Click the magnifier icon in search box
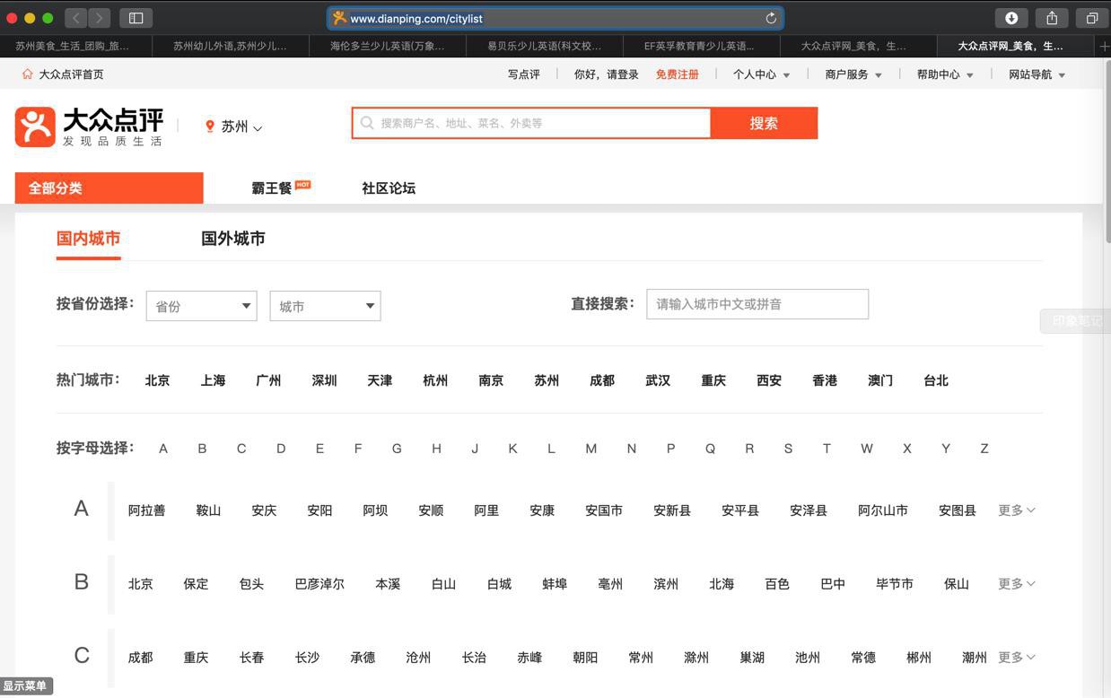This screenshot has width=1111, height=698. point(367,123)
